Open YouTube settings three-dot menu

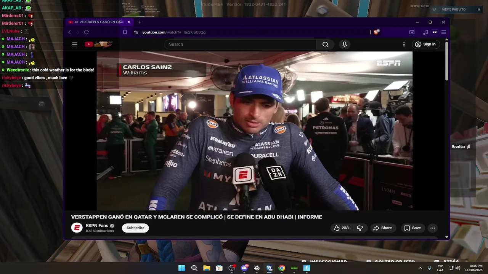404,44
